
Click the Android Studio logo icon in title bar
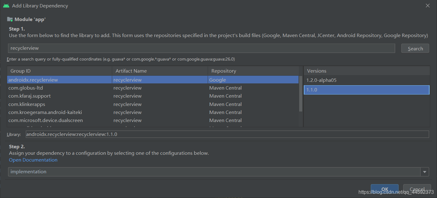tap(6, 6)
